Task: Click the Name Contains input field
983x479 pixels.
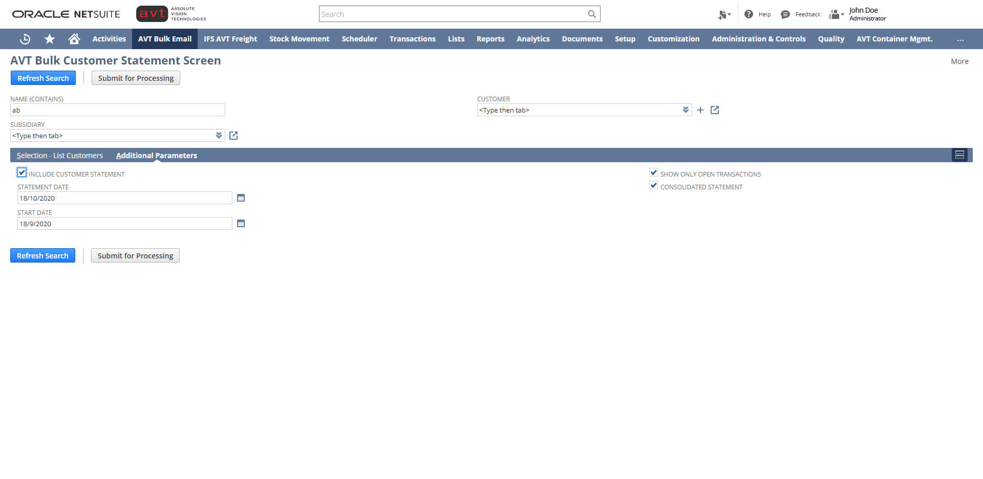Action: (117, 110)
